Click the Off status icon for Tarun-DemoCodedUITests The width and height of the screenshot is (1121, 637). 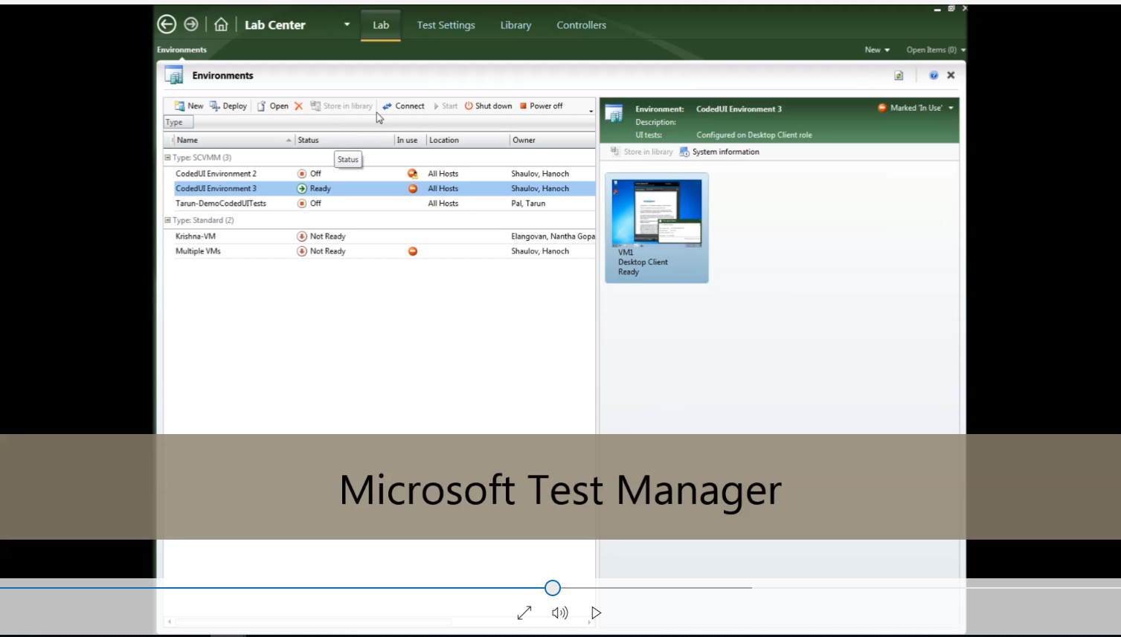tap(302, 204)
